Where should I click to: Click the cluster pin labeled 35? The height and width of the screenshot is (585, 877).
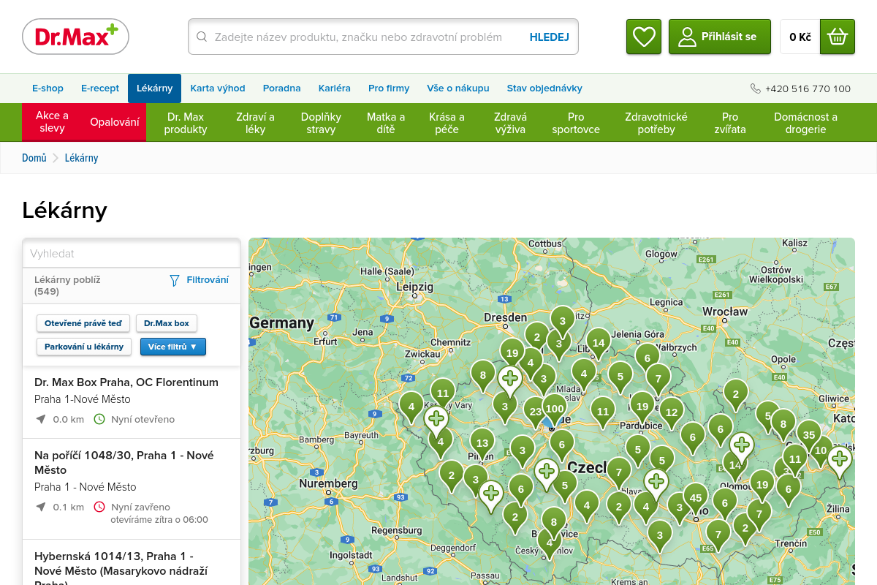[808, 434]
